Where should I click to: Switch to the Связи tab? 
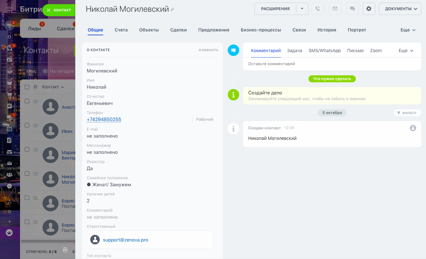pyautogui.click(x=299, y=30)
